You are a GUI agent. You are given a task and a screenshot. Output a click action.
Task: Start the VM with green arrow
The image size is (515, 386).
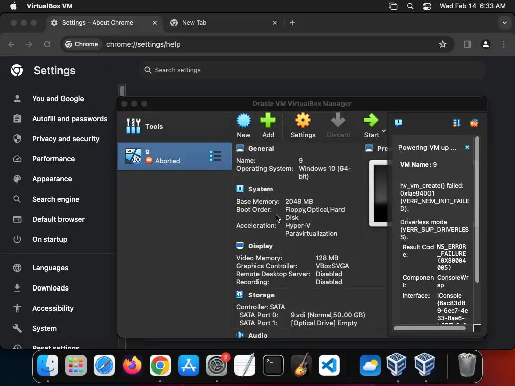coord(371,120)
